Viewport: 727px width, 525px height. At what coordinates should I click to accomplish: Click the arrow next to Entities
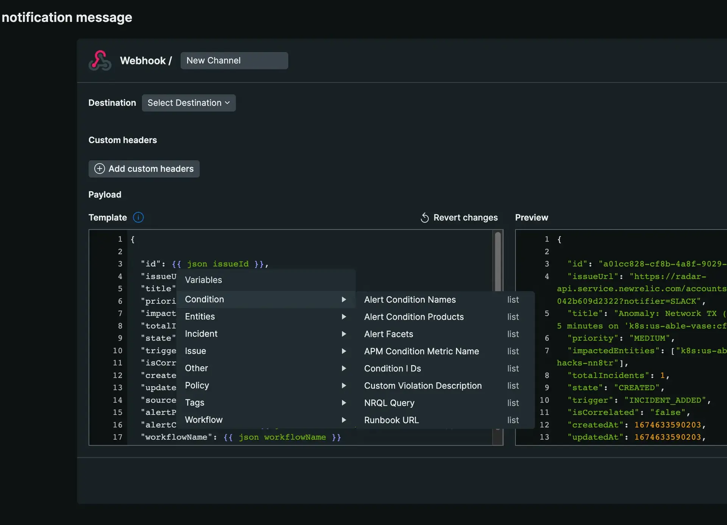[x=344, y=317]
